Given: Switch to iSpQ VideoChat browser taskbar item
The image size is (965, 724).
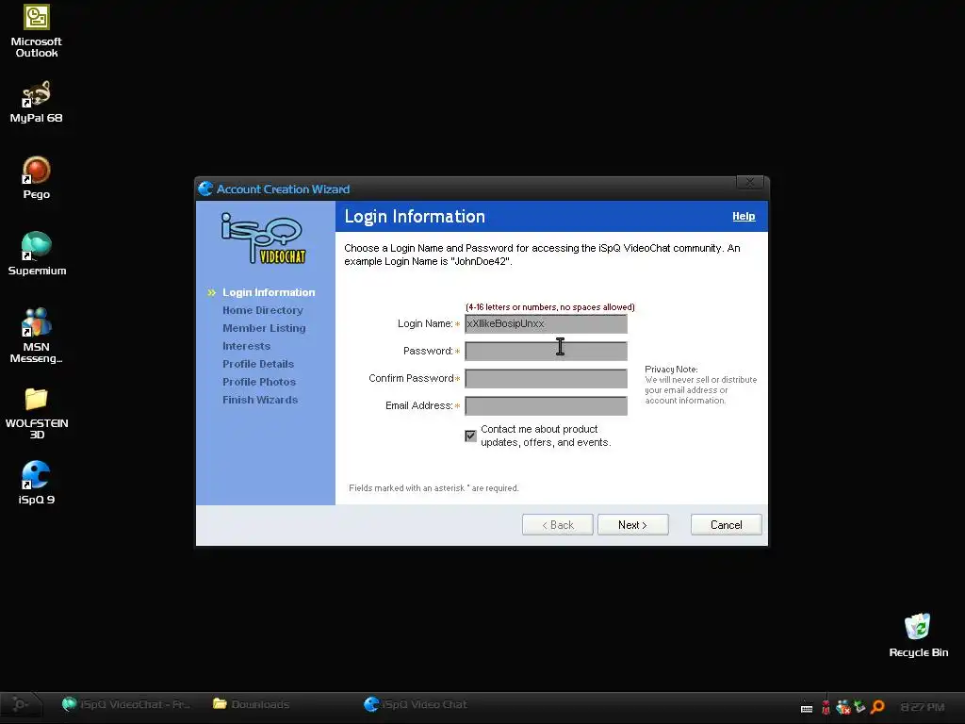Looking at the screenshot, I should [126, 704].
